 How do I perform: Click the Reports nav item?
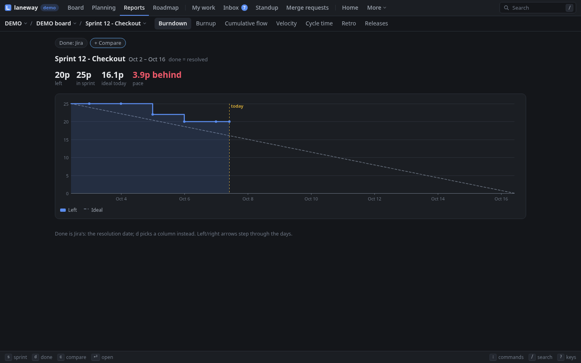134,8
